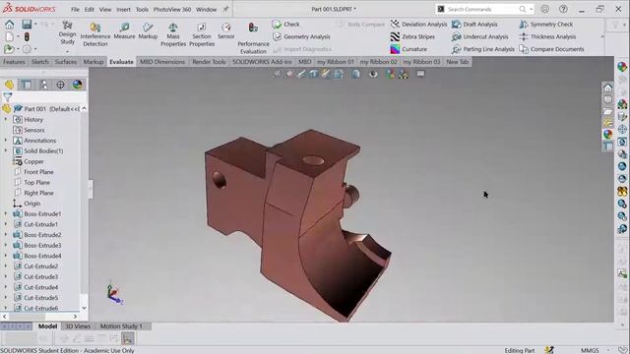
Task: Open the Insert menu
Action: click(x=123, y=9)
